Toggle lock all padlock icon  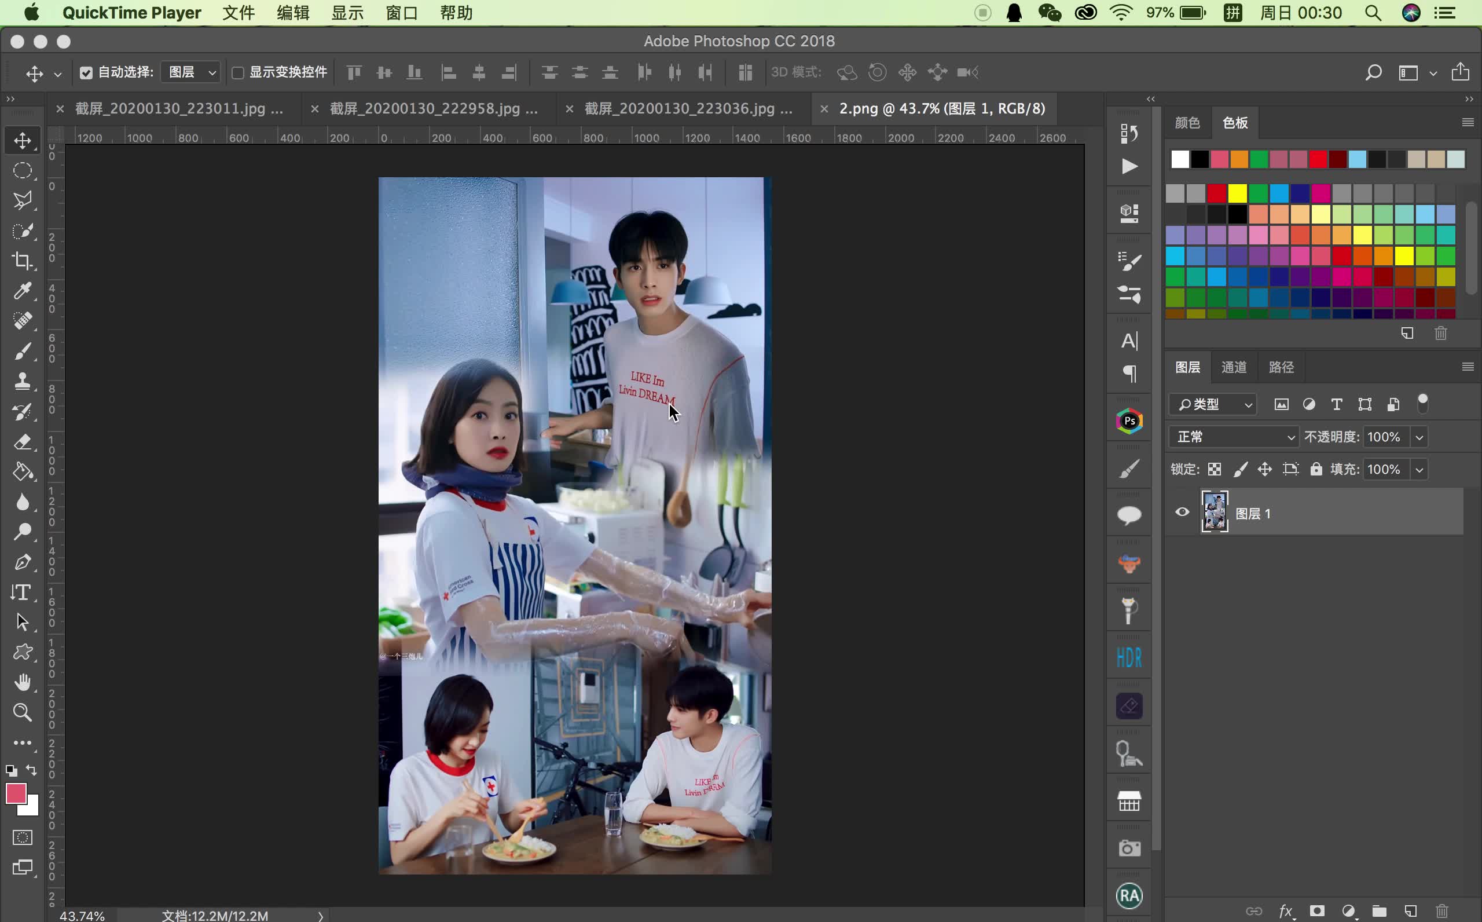(1316, 469)
